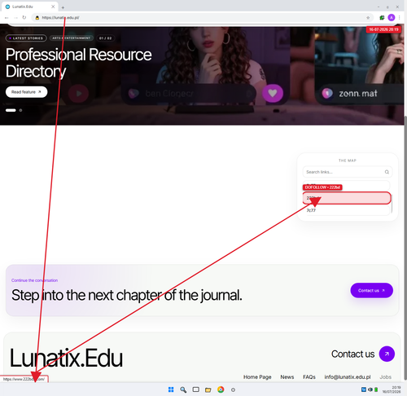
Task: Open the 7c77 link row
Action: [346, 210]
